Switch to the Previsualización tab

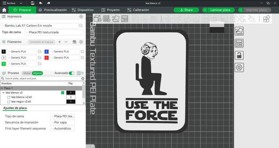[53, 10]
